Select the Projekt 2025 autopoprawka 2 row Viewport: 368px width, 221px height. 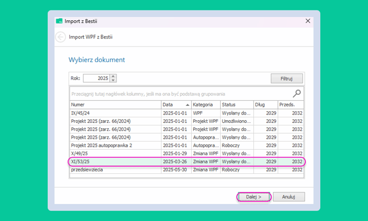[x=187, y=145]
